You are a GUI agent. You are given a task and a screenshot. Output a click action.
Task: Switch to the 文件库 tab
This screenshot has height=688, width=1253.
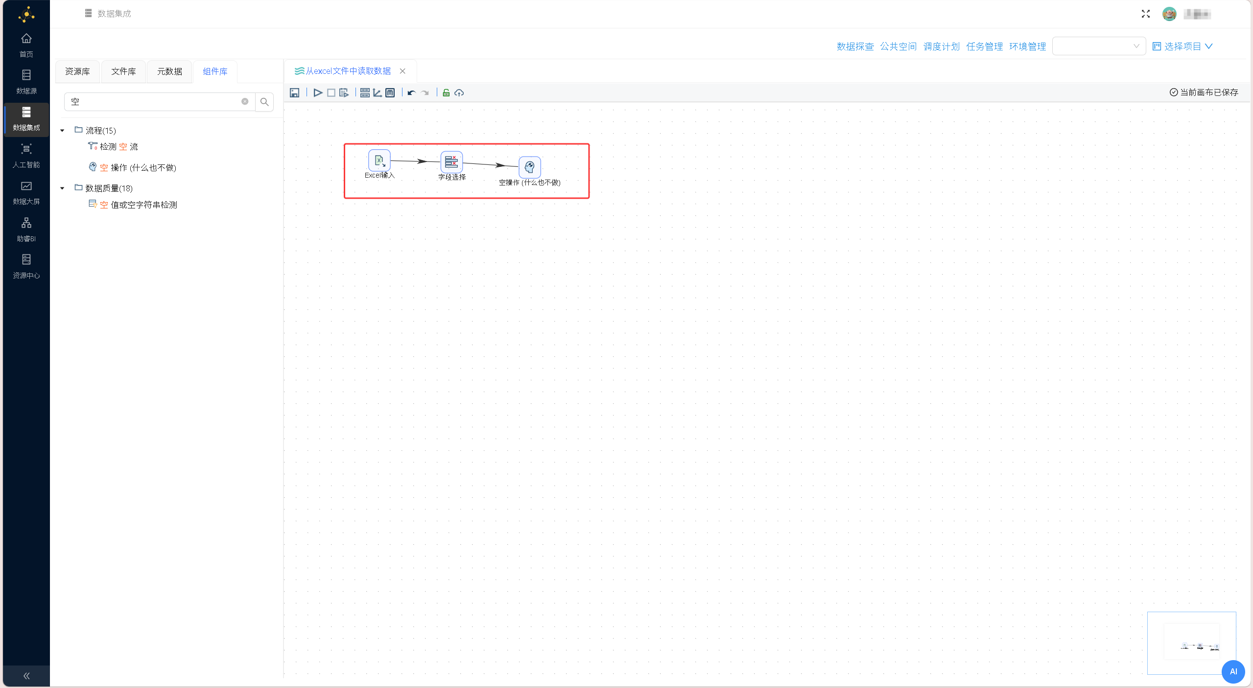tap(123, 71)
